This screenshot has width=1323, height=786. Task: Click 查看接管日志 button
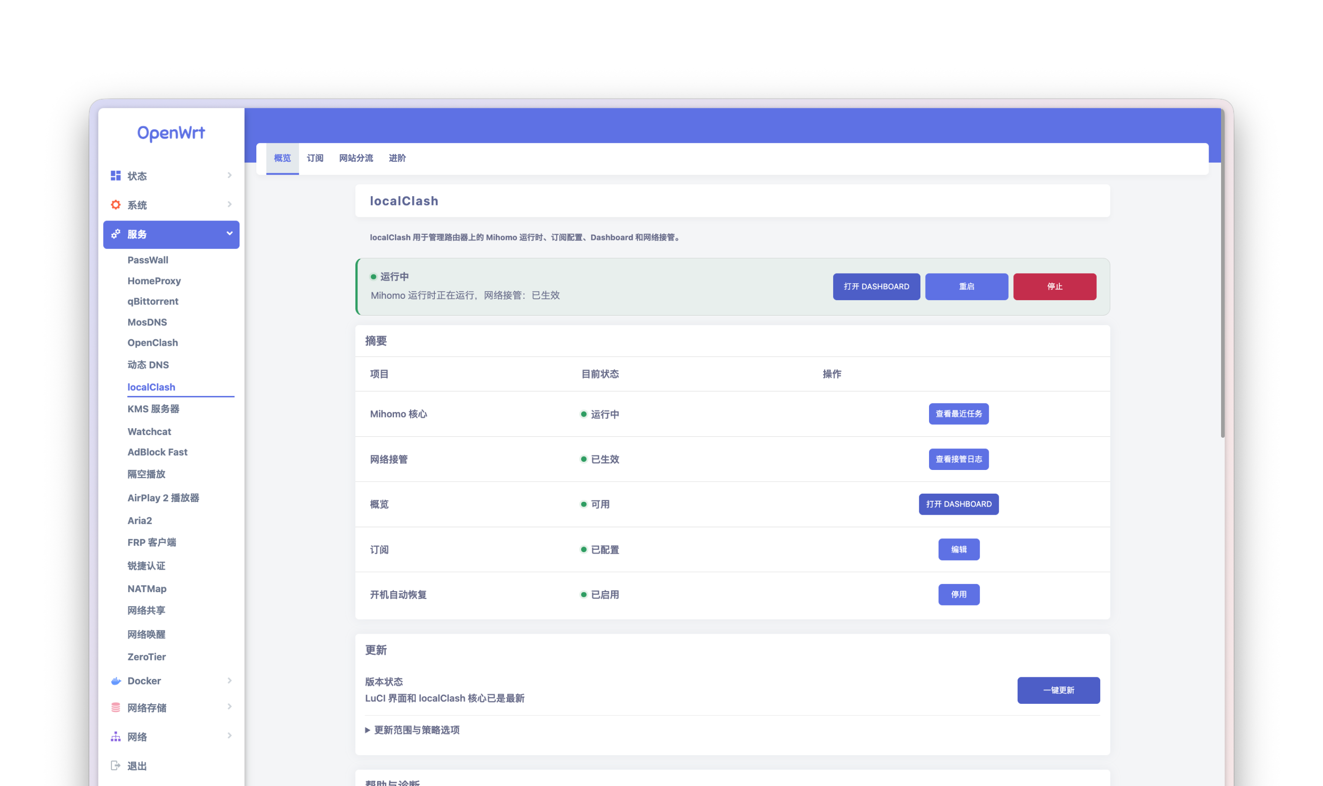click(x=958, y=459)
